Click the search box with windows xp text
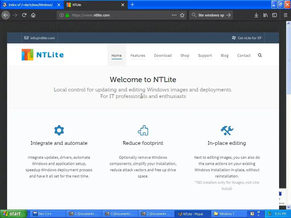Screen dimensions: 291x218 coord(211,15)
